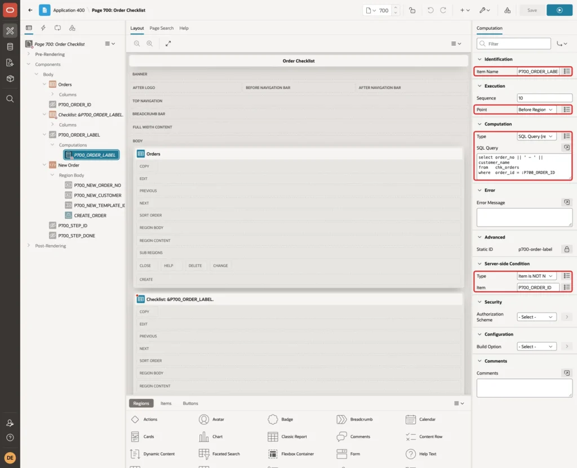Switch to Dynamic Actions lightning tab
The image size is (577, 468).
pos(43,28)
